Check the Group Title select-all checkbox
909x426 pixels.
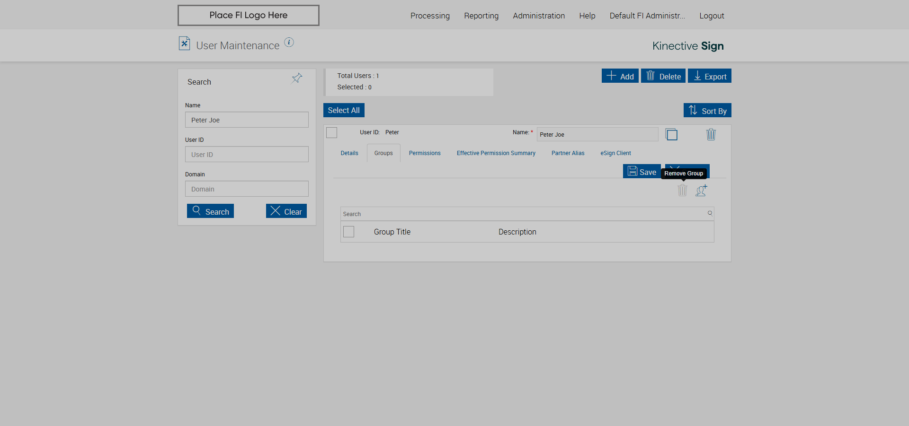pyautogui.click(x=349, y=232)
